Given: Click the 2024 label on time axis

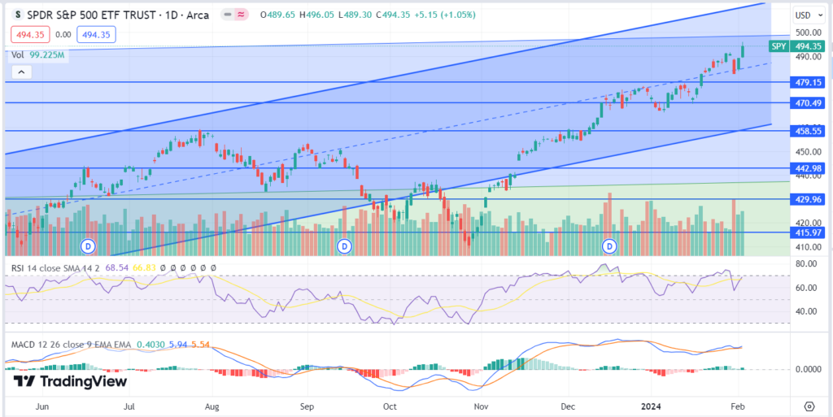Looking at the screenshot, I should [651, 406].
